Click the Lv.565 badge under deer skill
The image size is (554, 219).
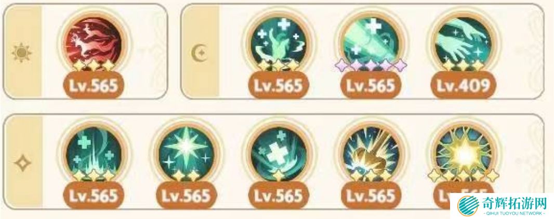(x=94, y=86)
